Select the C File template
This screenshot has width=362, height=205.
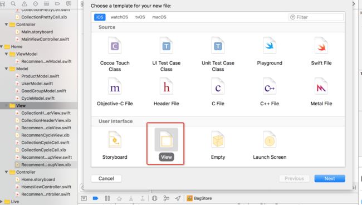(218, 92)
